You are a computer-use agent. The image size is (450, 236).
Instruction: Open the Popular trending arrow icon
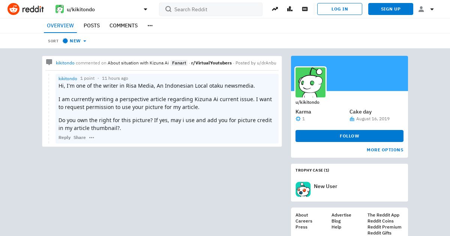(275, 9)
